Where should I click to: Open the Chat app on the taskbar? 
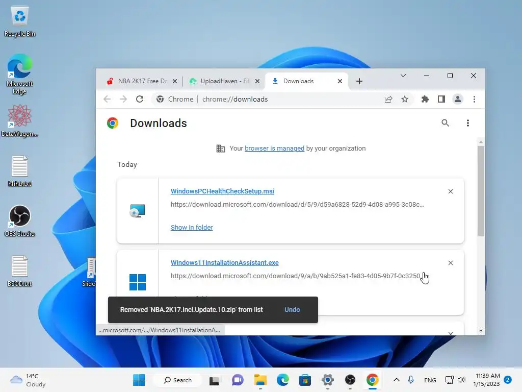coord(238,380)
